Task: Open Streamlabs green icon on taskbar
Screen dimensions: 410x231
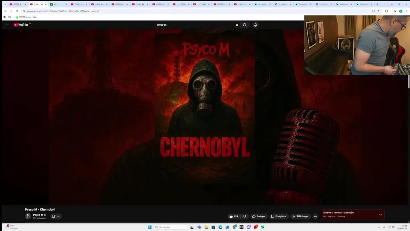Action: [x=263, y=227]
